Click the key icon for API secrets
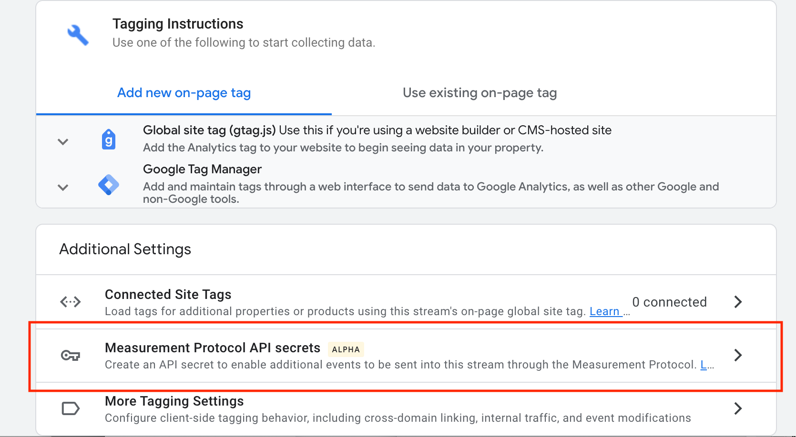796x437 pixels. point(71,355)
